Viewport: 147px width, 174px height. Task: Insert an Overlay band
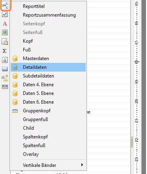pos(48,154)
